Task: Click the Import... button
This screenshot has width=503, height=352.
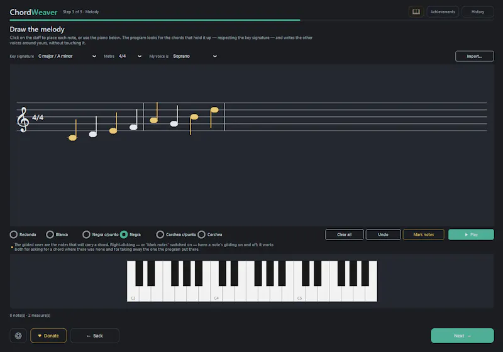Action: click(x=475, y=56)
